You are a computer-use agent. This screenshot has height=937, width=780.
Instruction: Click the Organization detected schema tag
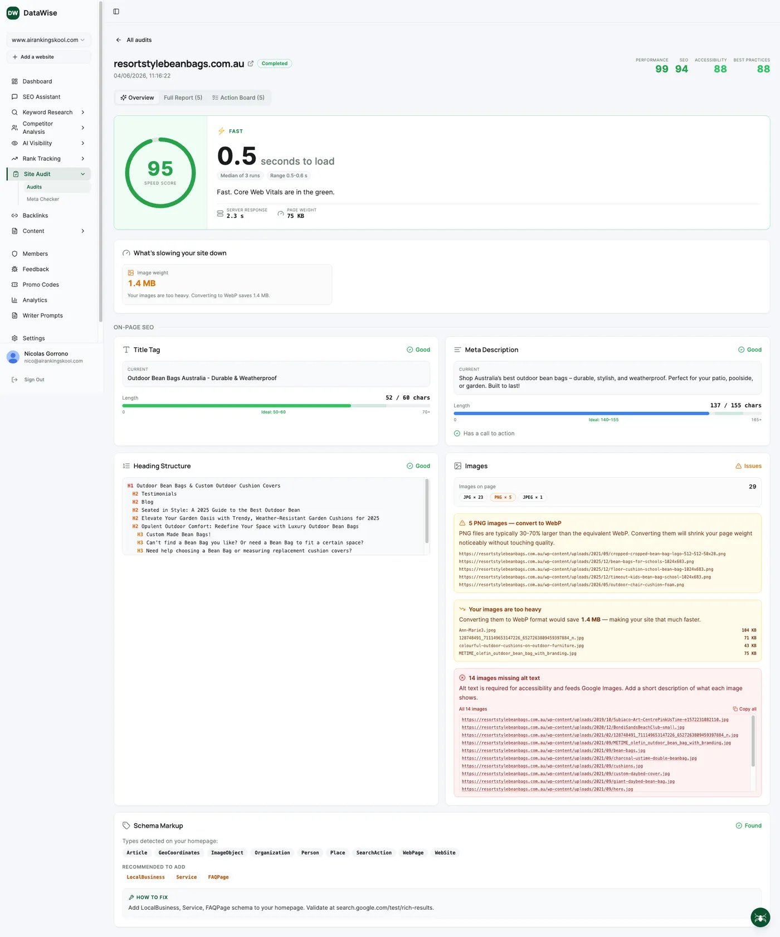point(272,853)
